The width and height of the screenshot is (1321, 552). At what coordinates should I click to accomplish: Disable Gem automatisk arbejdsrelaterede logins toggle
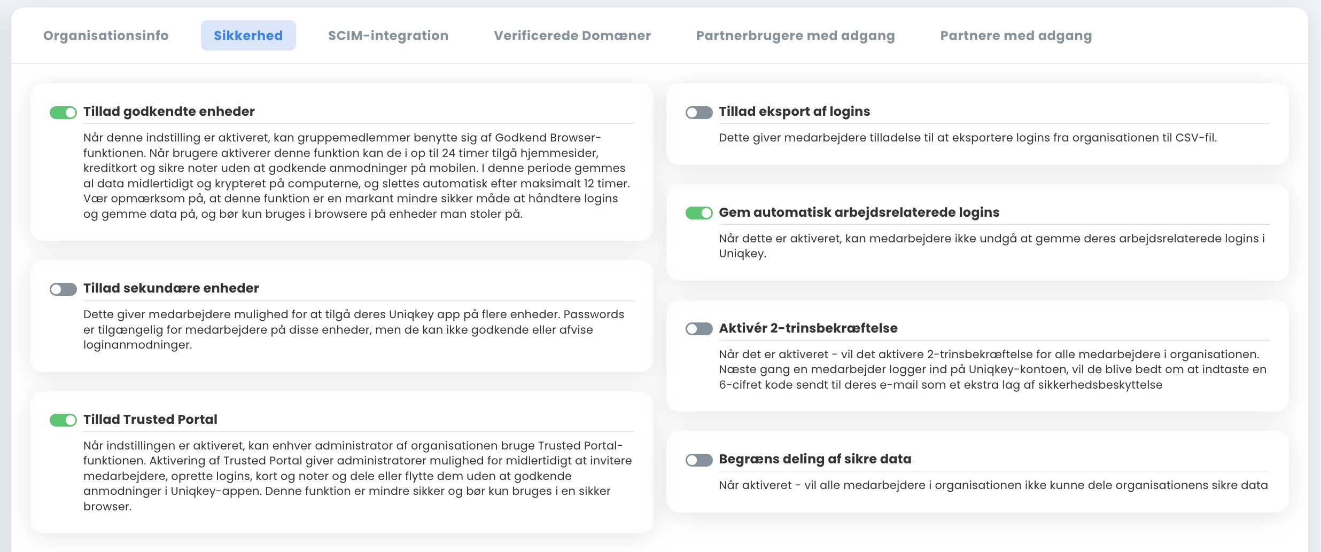(699, 213)
